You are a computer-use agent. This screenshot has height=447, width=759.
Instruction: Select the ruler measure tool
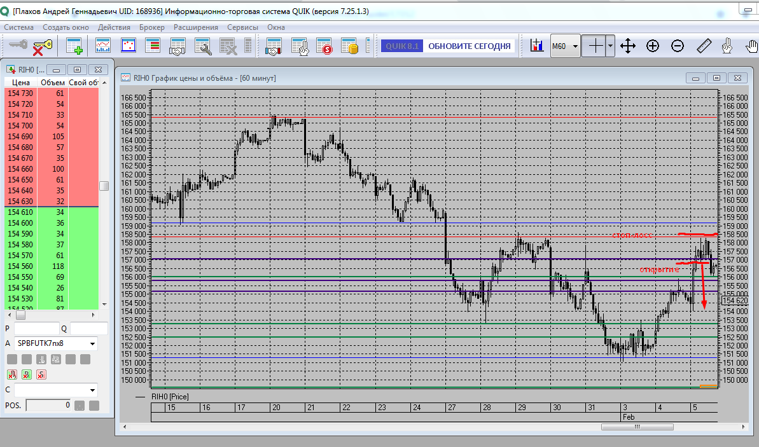(704, 46)
